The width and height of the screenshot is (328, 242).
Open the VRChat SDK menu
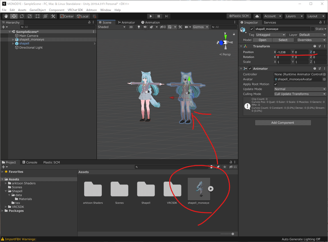[75, 10]
